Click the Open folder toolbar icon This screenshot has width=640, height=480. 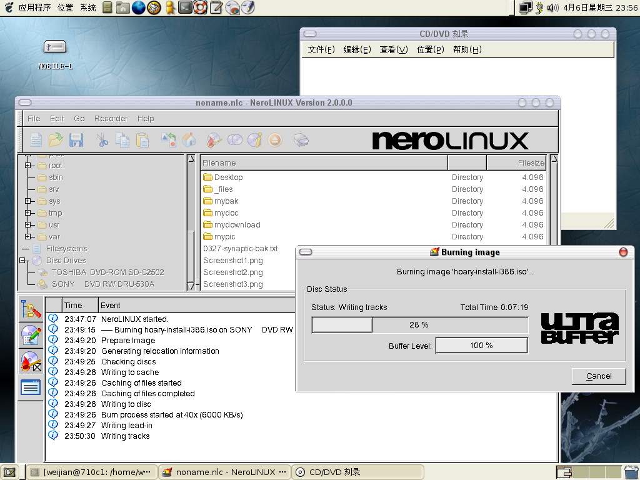(56, 140)
